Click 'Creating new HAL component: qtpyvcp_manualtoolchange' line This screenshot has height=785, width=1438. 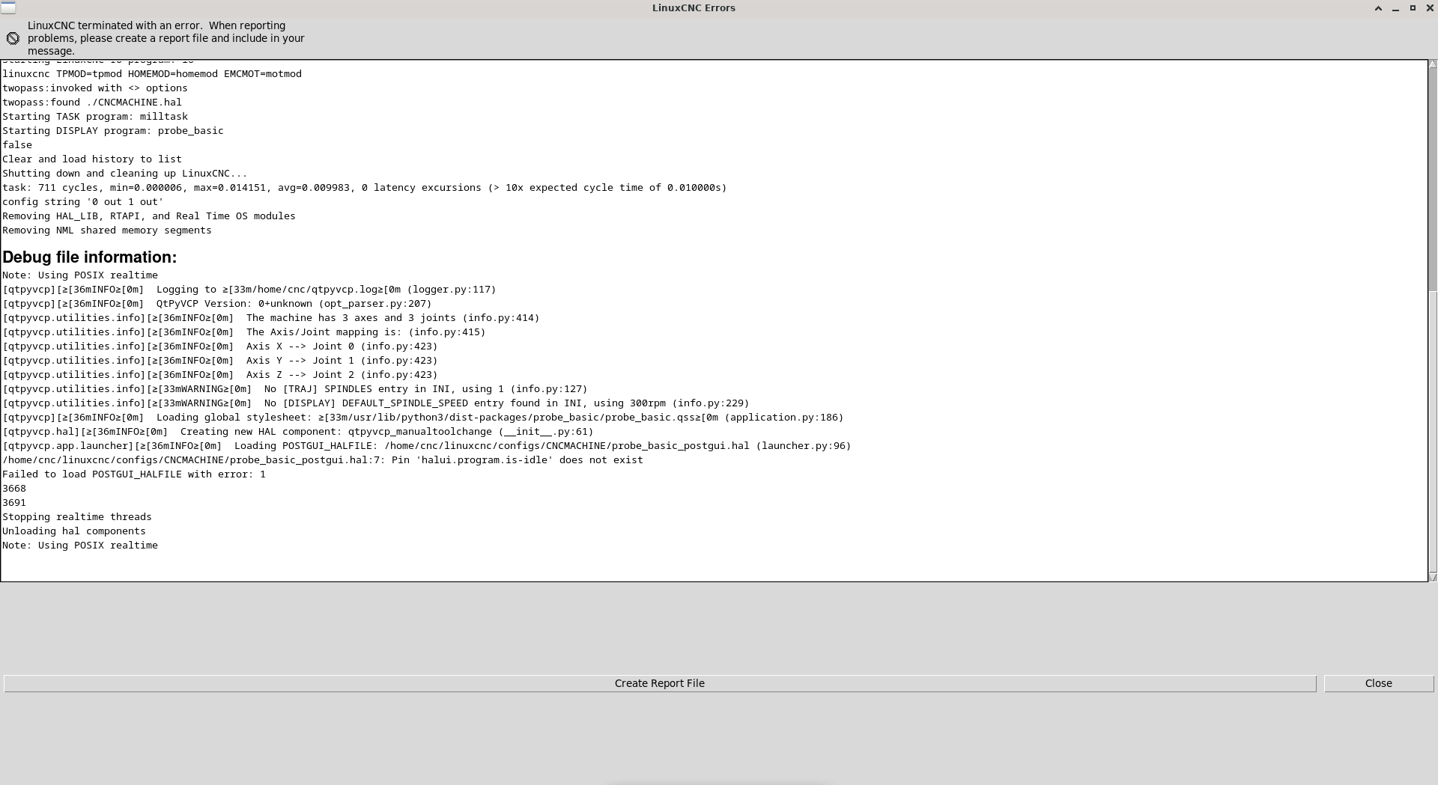298,432
